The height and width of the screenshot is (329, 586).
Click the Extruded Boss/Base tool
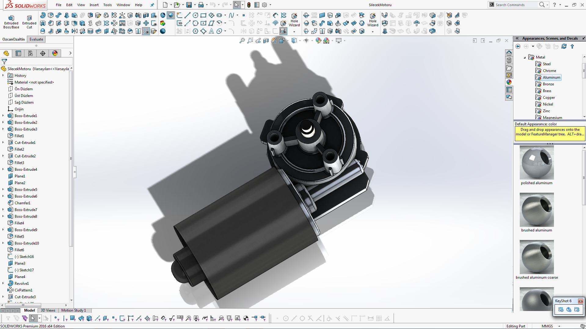click(x=11, y=21)
